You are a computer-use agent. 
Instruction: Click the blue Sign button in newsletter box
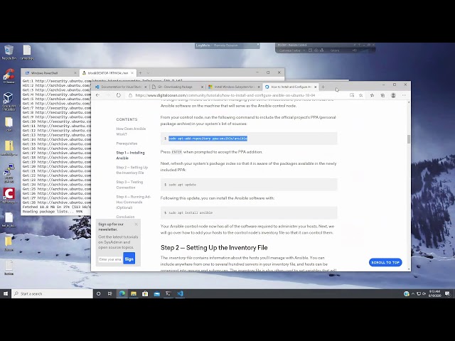pos(129,259)
